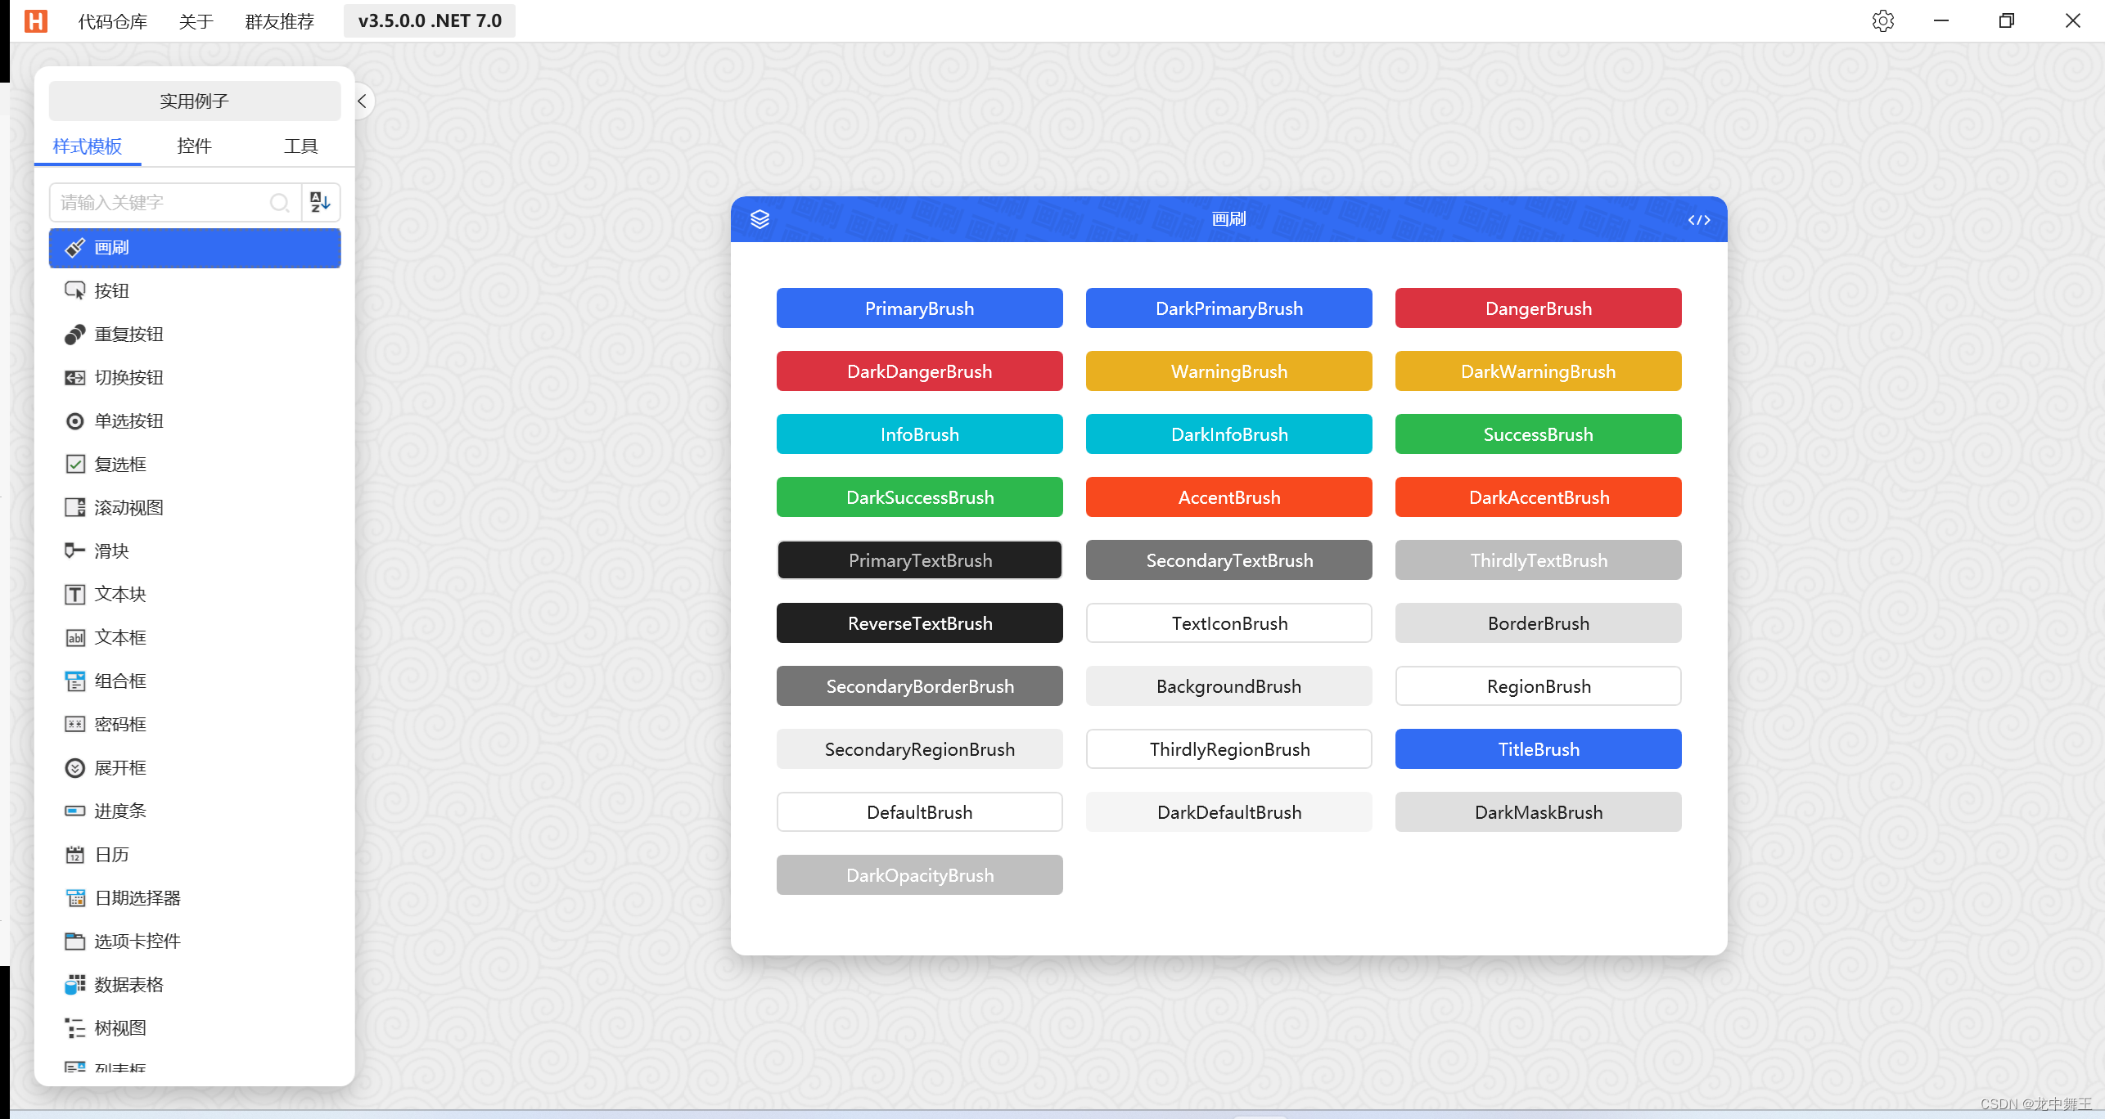This screenshot has height=1119, width=2105.
Task: Click the ThirdlyTextBrush swatch
Action: pyautogui.click(x=1538, y=560)
